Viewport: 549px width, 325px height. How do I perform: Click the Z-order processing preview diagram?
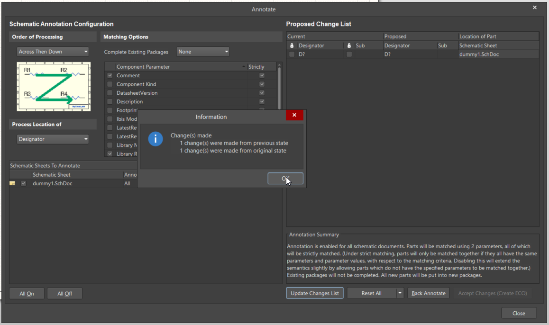53,86
